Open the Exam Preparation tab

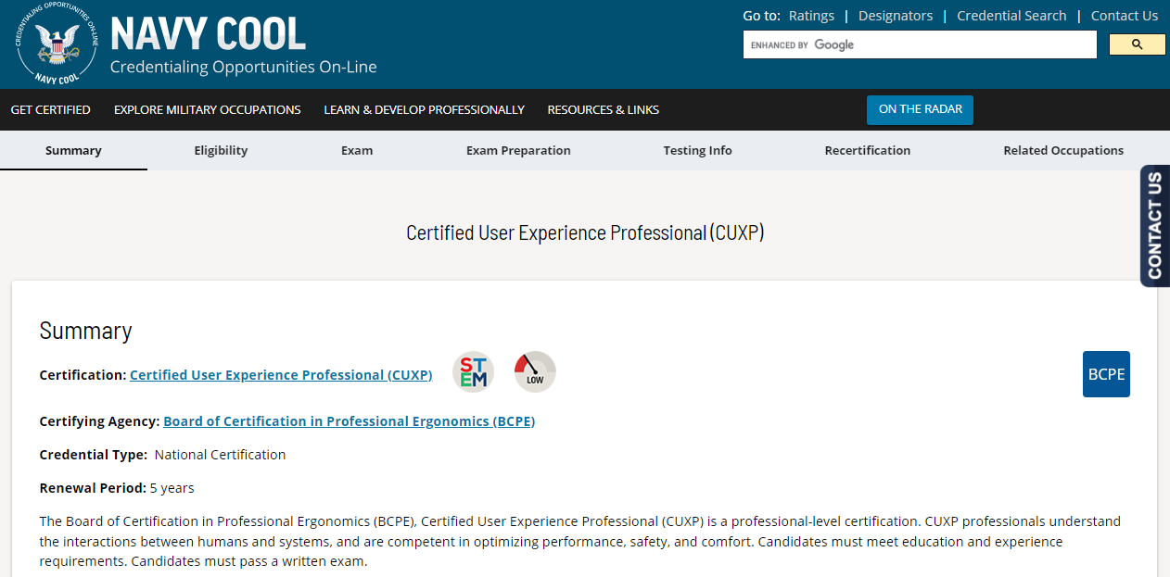(x=518, y=150)
